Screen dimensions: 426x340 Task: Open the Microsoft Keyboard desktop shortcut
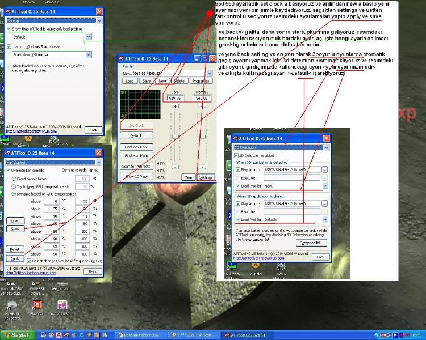tap(12, 310)
